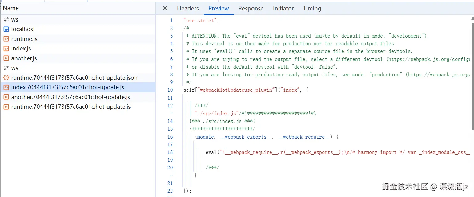Click the (module, __webpack_exports__ line
The height and width of the screenshot is (197, 474).
coord(267,137)
